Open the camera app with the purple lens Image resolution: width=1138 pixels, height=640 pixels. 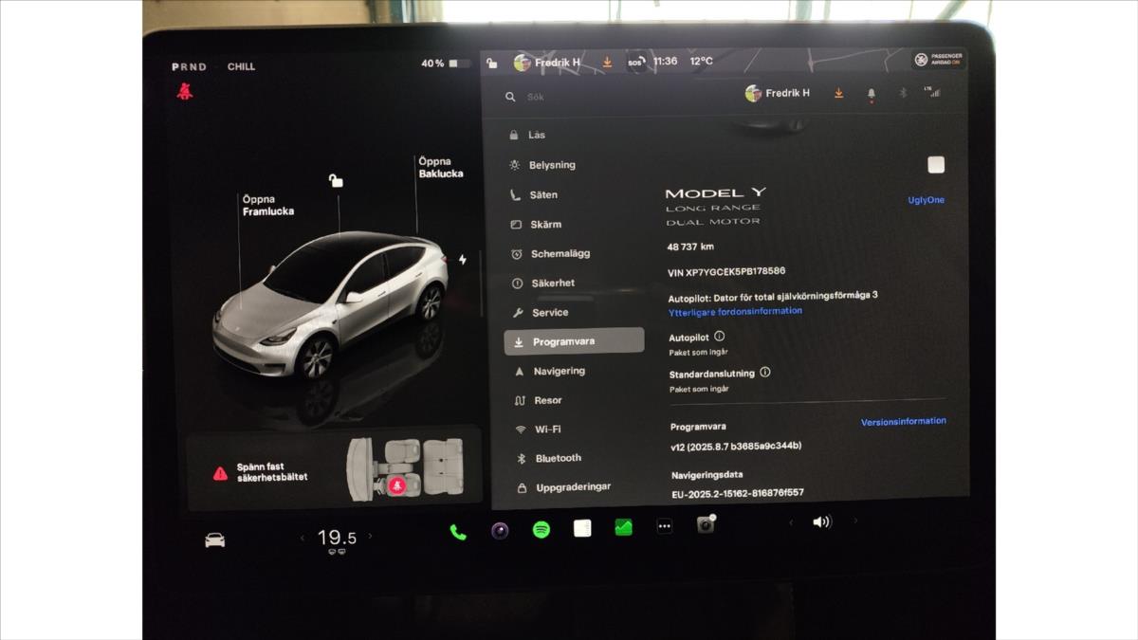tap(500, 531)
